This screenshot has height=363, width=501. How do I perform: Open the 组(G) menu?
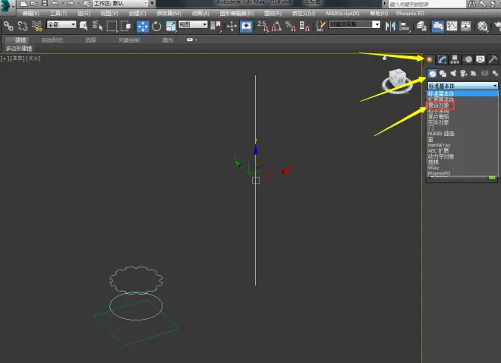[x=83, y=14]
